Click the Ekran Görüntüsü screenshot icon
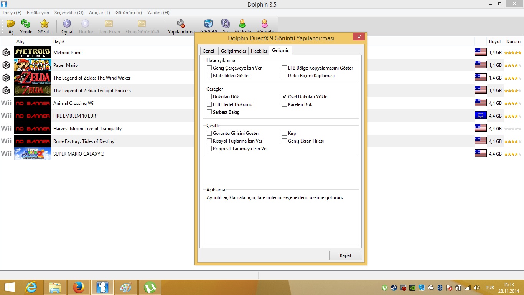The height and width of the screenshot is (295, 524). pyautogui.click(x=142, y=24)
